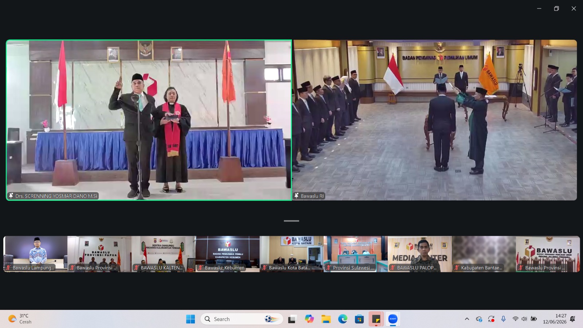Click the microphone icon in system tray
583x328 pixels.
click(x=503, y=319)
